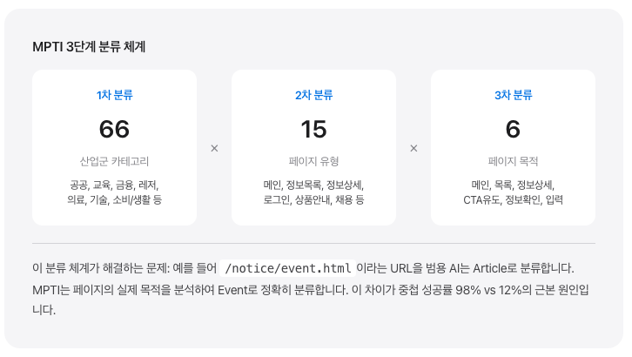This screenshot has width=632, height=357.
Task: Click the large number 6
Action: 513,129
